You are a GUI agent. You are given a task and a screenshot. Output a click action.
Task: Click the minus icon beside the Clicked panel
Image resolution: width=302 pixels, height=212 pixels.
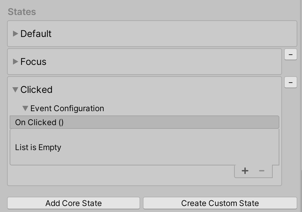(x=290, y=82)
